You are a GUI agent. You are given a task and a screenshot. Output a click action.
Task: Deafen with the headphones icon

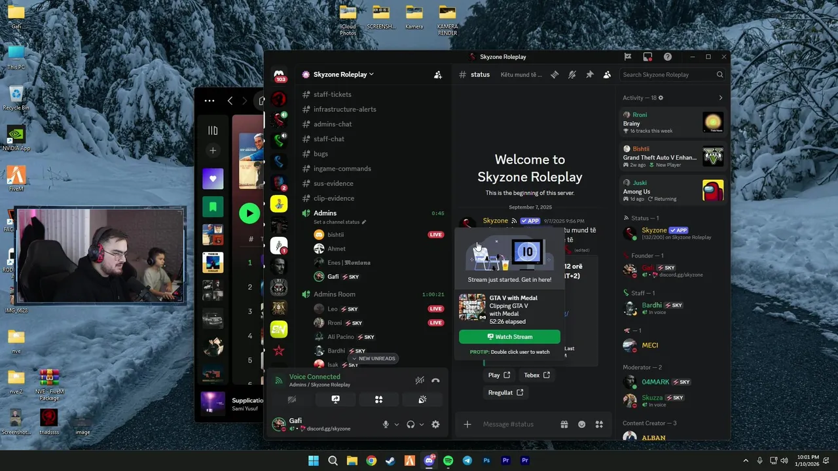[x=410, y=425]
